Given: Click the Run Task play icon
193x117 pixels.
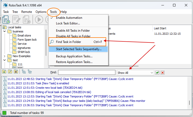Looking at the screenshot, I should [39, 20].
